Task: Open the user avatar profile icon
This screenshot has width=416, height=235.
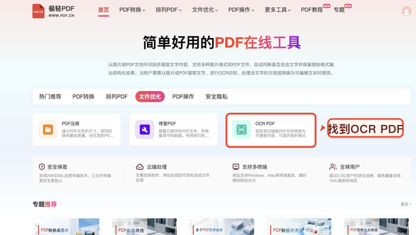Action: [x=406, y=11]
